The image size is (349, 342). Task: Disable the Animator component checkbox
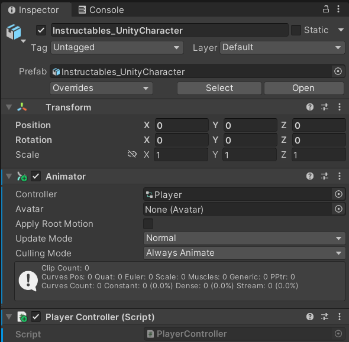coord(35,177)
